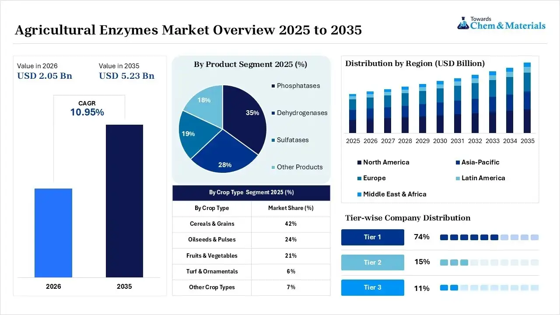Select the 'USD 2.05 Bn' value
This screenshot has height=315, width=560.
(x=45, y=76)
